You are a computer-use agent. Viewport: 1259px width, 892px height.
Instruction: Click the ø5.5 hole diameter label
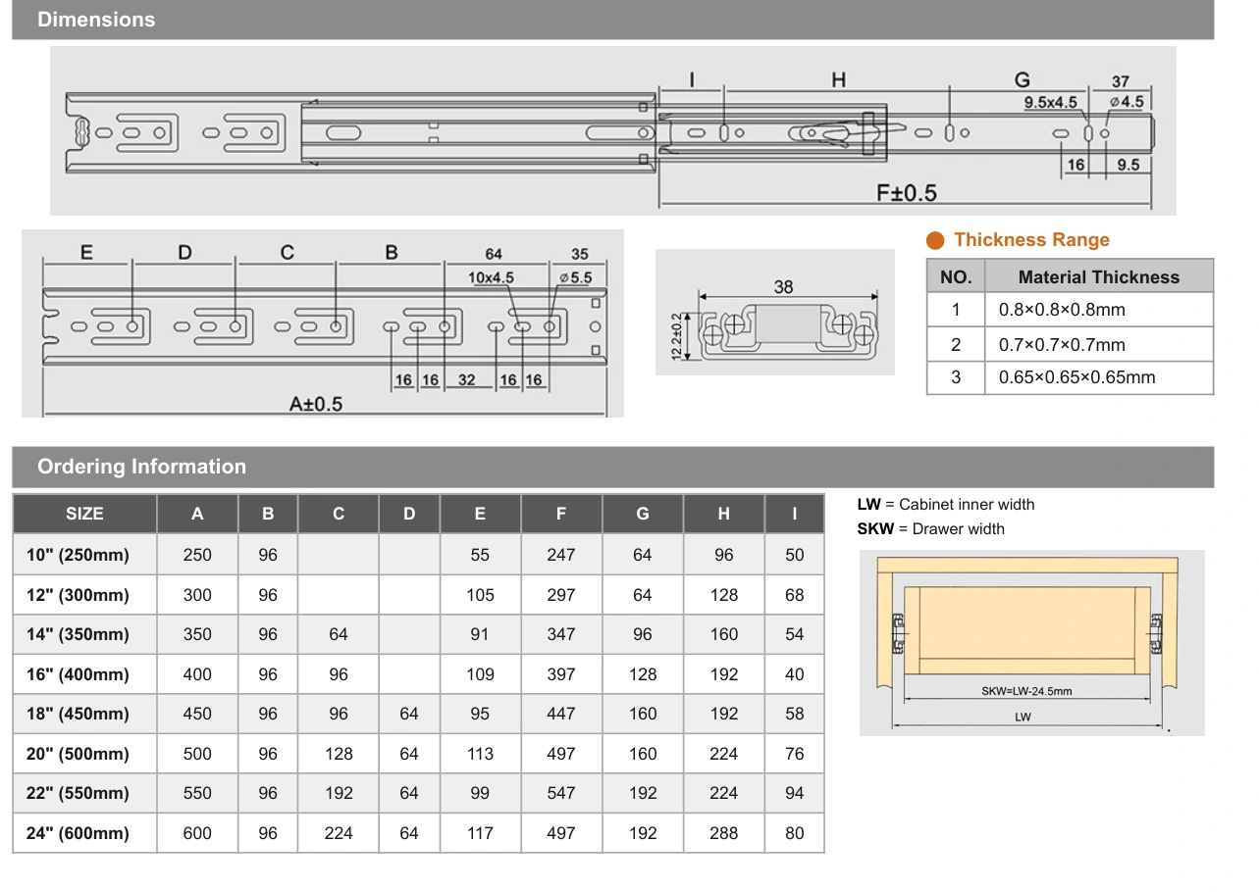click(x=576, y=277)
